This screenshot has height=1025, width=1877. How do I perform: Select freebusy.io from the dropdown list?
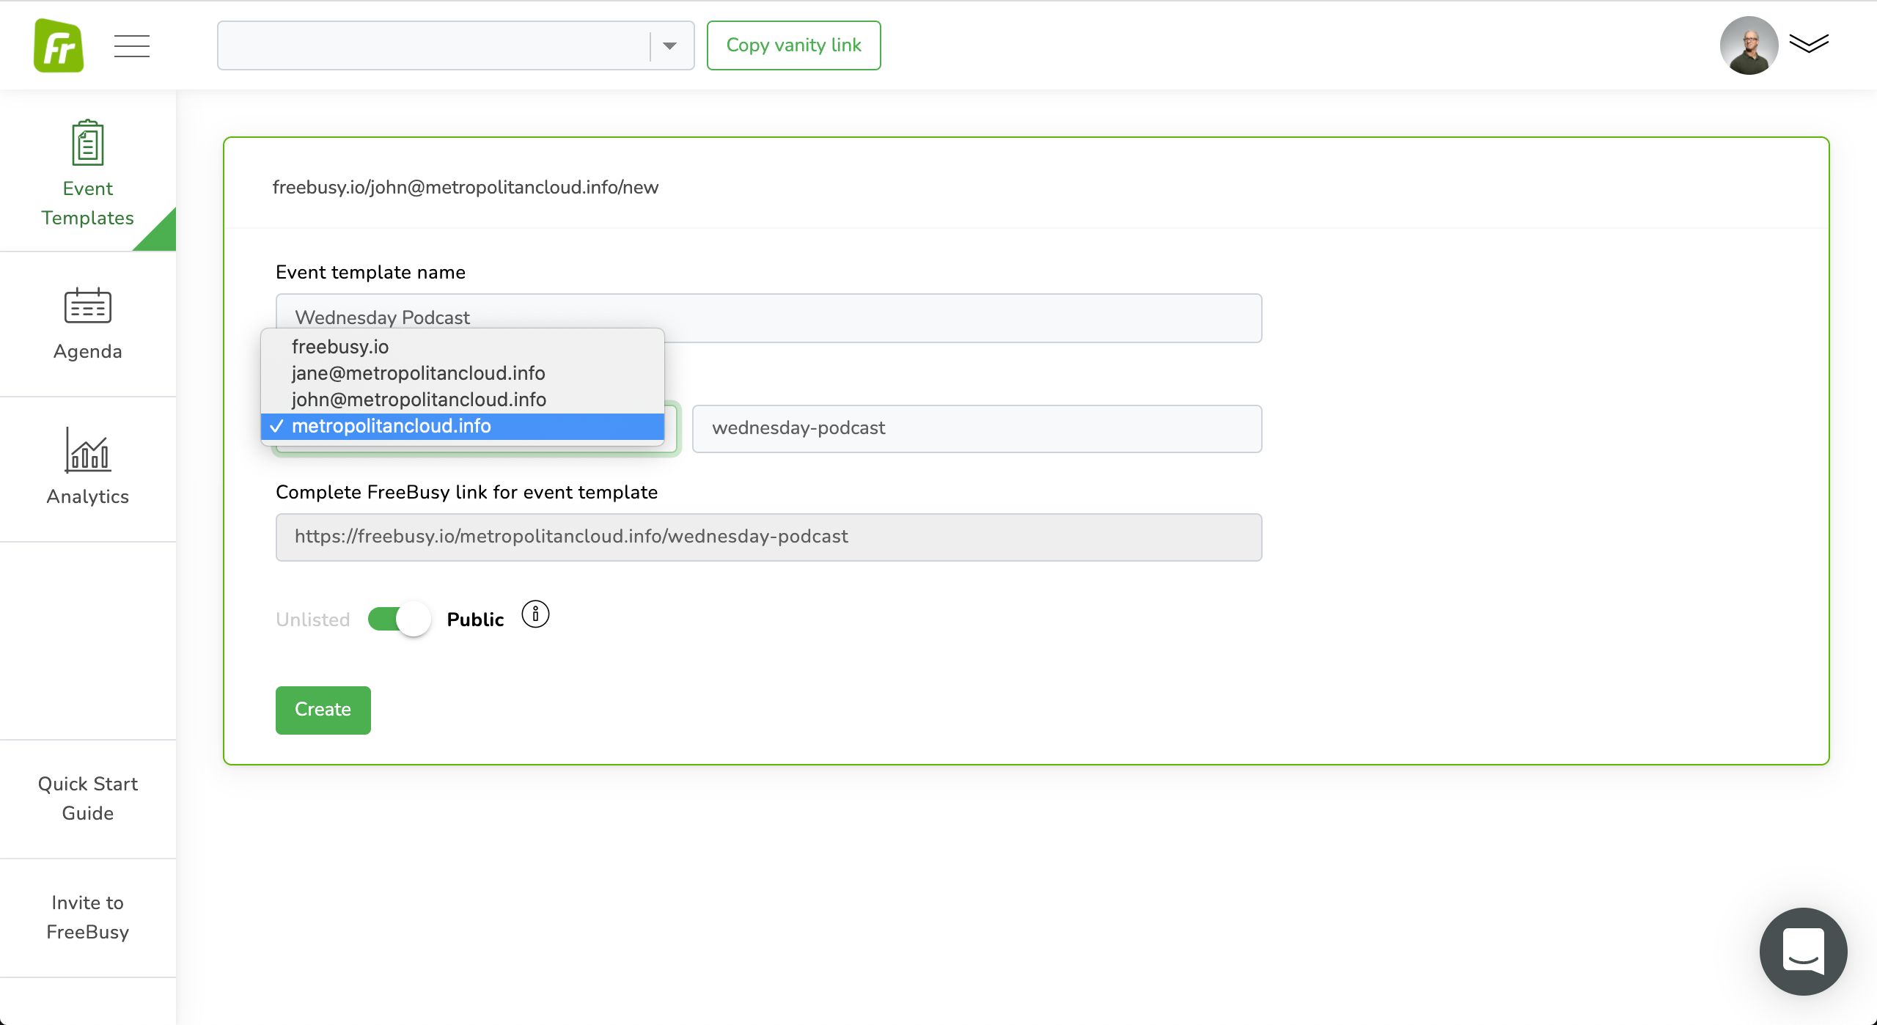pos(340,347)
